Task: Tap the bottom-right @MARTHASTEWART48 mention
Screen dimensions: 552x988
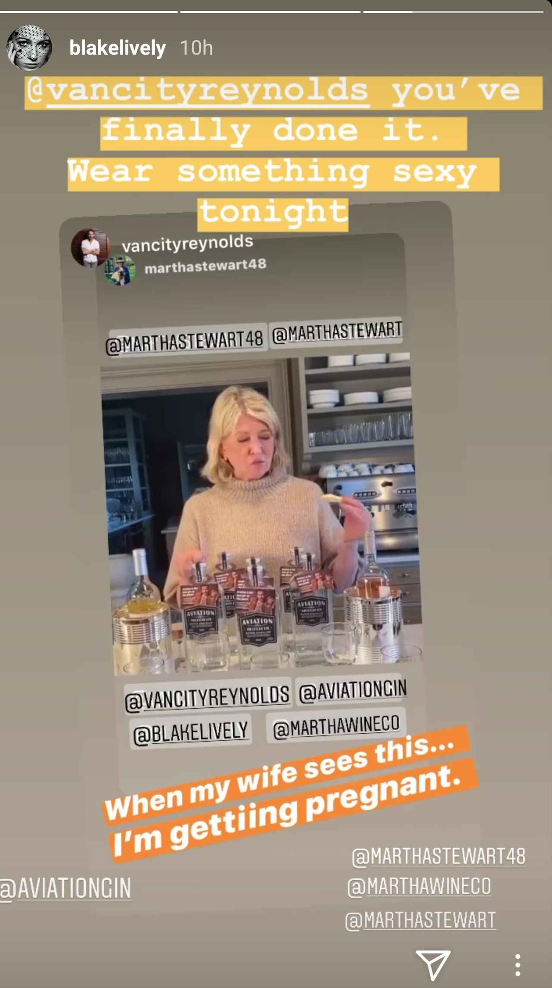Action: click(439, 857)
